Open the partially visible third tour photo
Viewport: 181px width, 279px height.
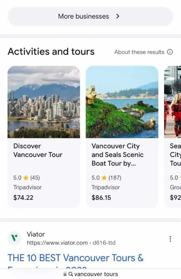coord(173,102)
